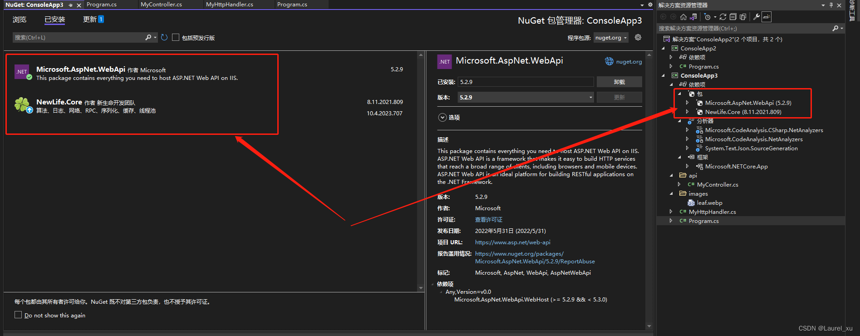The image size is (860, 336).
Task: Click the Home icon in Solution Explorer toolbar
Action: tap(683, 17)
